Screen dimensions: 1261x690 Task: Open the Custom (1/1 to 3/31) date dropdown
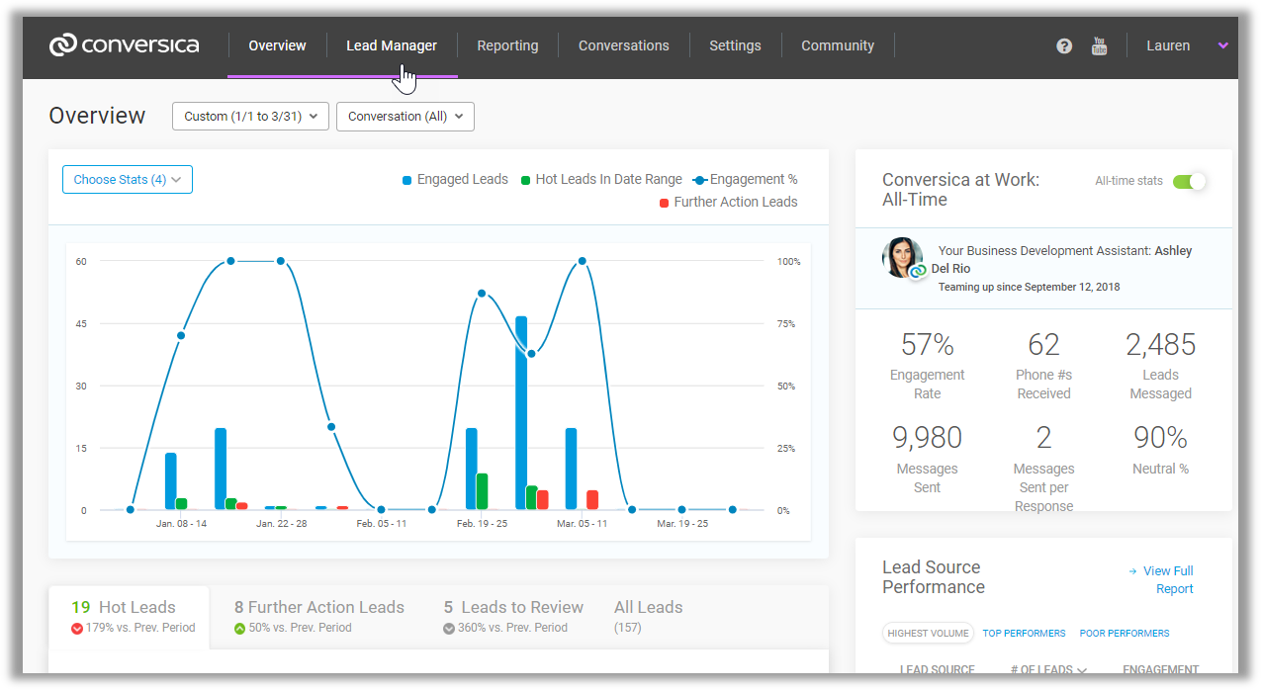coord(250,117)
